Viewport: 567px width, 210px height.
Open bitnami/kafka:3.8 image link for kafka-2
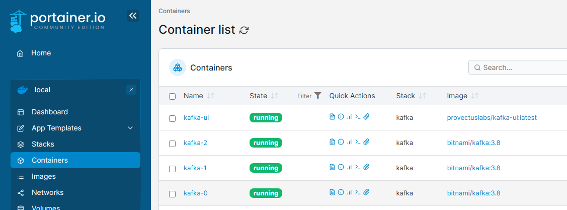tap(474, 143)
